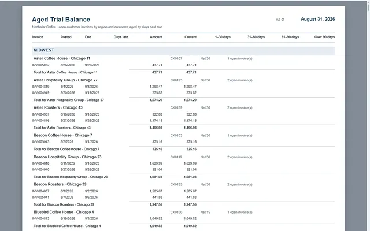The height and width of the screenshot is (231, 370).
Task: Click the "Net 15" terms for Bluebird Coffee House
Action: 205,213
